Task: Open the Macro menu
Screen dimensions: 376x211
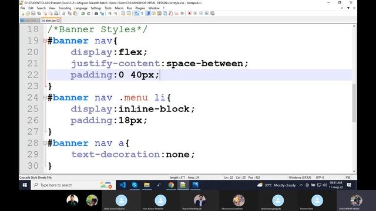Action: [119, 8]
